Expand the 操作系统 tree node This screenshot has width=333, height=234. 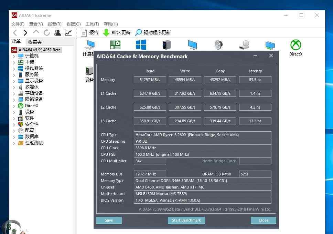[14, 69]
